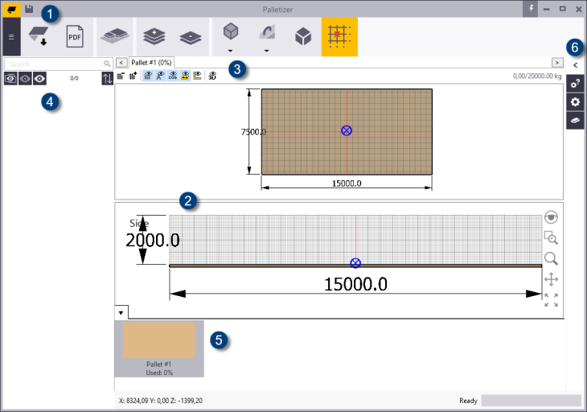Click the view orientation eye icon in side view

pyautogui.click(x=551, y=217)
